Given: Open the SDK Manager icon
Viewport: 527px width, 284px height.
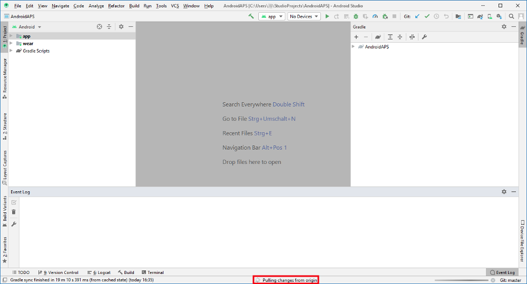Looking at the screenshot, I should [x=499, y=16].
